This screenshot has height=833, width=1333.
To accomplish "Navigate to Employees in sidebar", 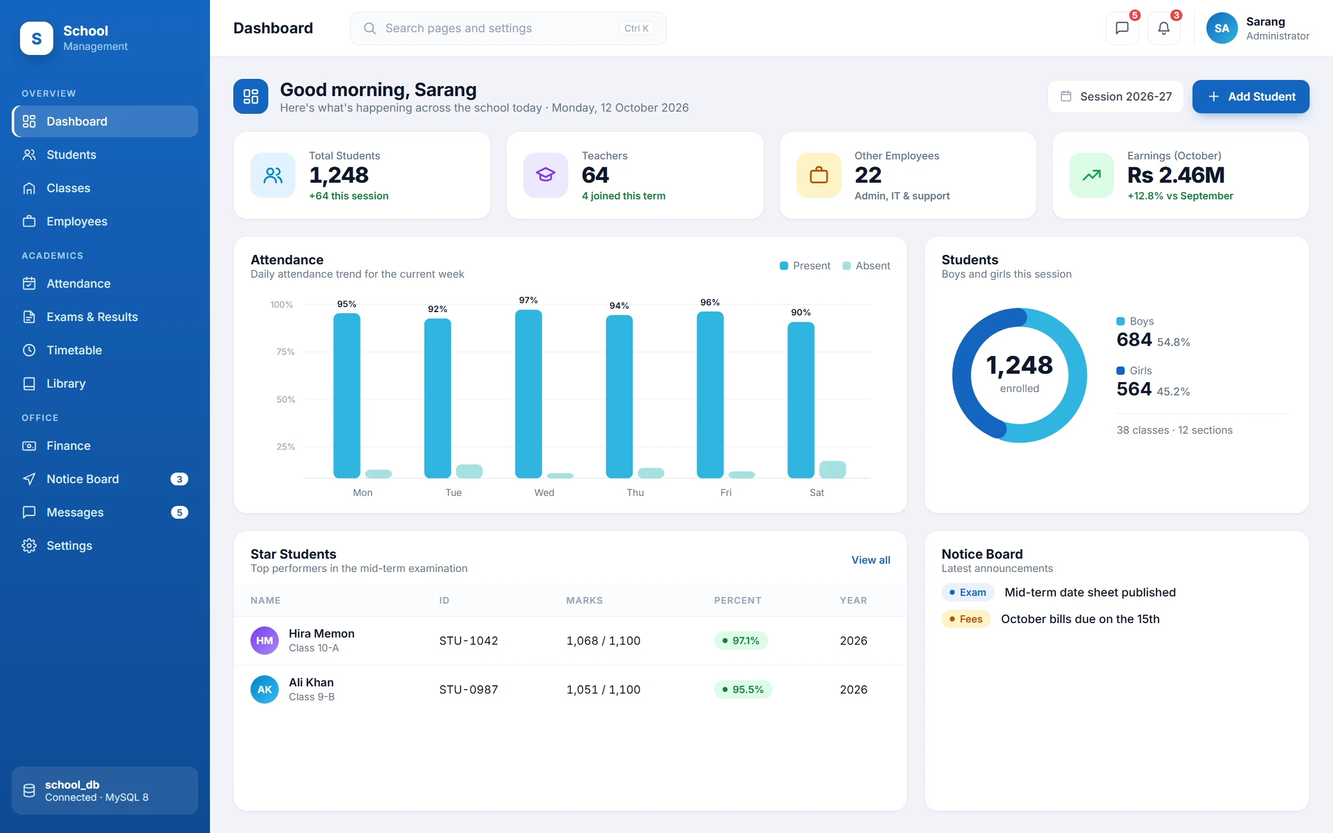I will (x=105, y=222).
